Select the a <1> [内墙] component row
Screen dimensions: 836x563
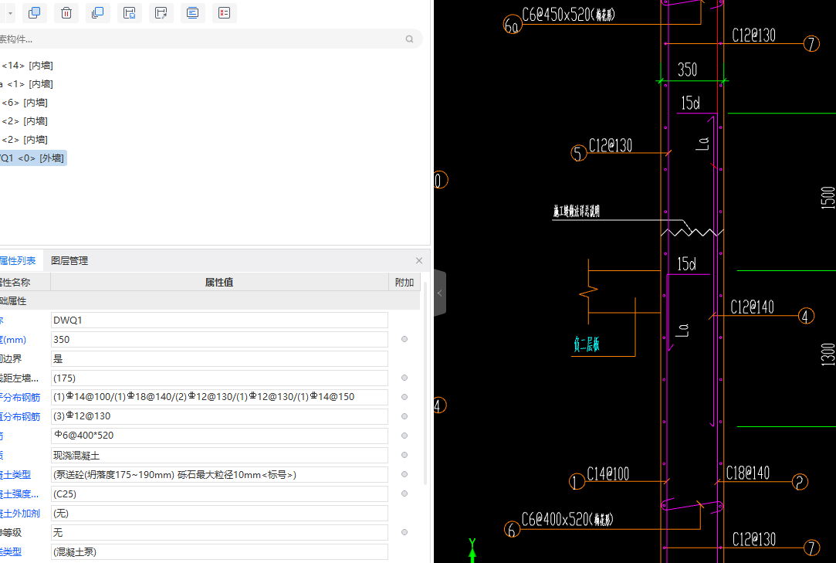click(x=27, y=83)
